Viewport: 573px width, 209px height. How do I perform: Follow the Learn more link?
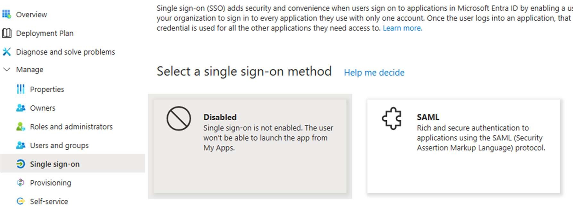(402, 28)
